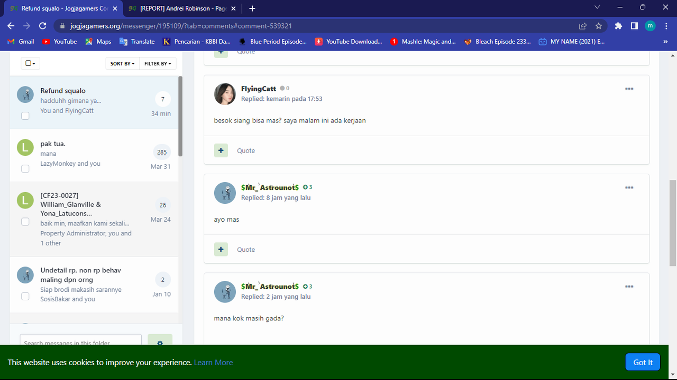The width and height of the screenshot is (677, 380).
Task: Open YouTube bookmark
Action: 59,41
